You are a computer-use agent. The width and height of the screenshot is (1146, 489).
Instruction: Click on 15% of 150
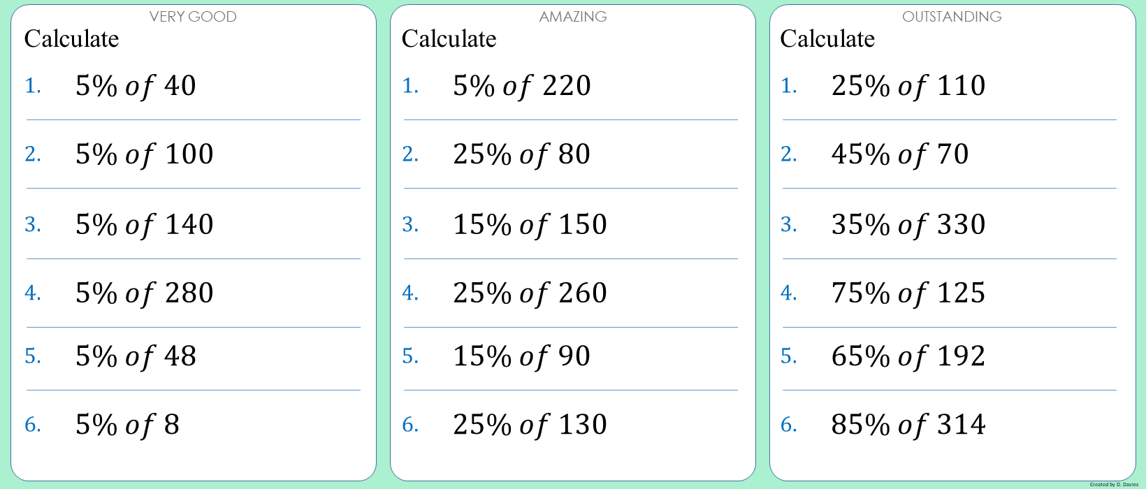coord(530,225)
